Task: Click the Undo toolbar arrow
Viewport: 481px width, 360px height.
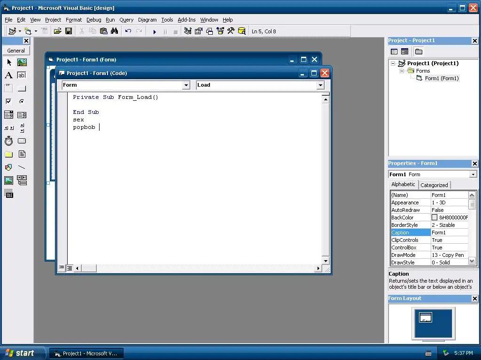Action: point(128,31)
